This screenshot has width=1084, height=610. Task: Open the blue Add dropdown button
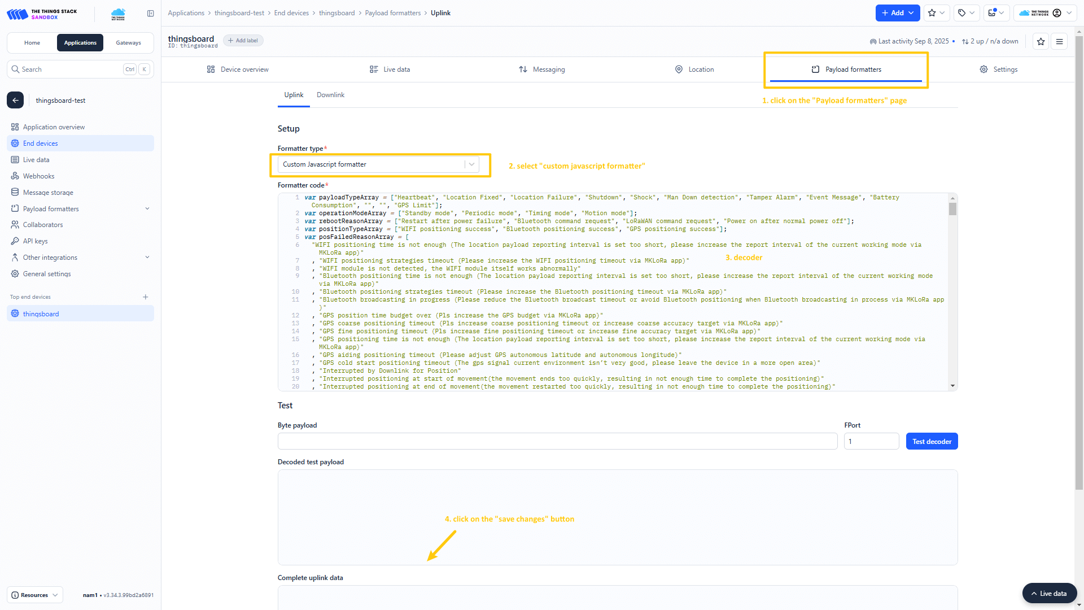pos(897,13)
